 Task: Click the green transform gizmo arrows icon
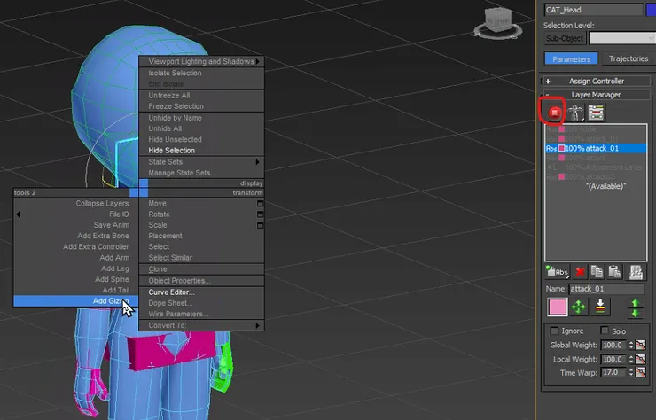coord(579,307)
